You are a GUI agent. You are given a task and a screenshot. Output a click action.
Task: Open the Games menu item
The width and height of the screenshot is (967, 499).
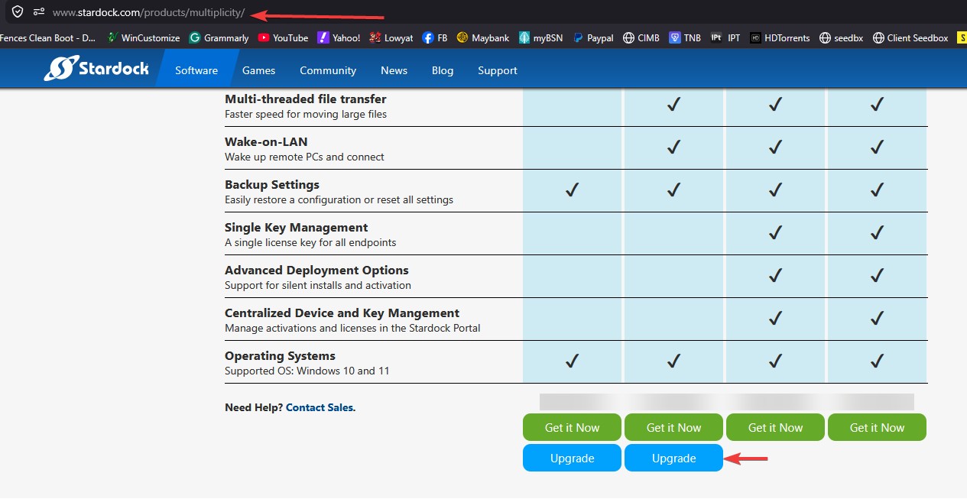[258, 70]
